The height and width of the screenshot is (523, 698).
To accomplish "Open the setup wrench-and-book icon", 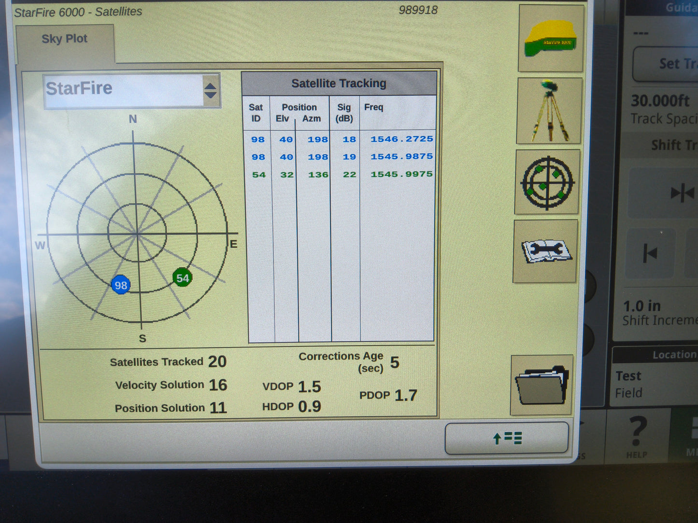I will (546, 251).
